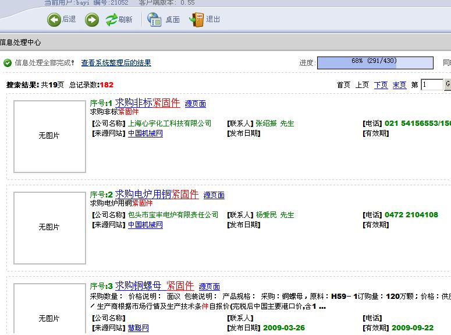The width and height of the screenshot is (451, 335).
Task: Click the 68% progress bar
Action: click(375, 62)
